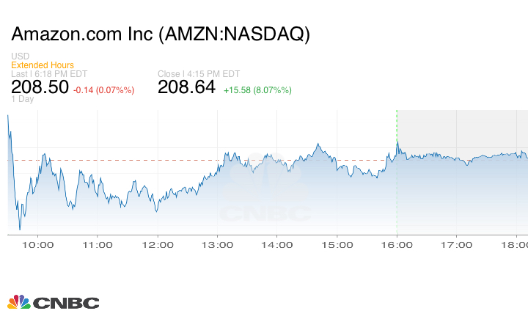Select the Extended Hours label
The image size is (528, 330).
[42, 65]
